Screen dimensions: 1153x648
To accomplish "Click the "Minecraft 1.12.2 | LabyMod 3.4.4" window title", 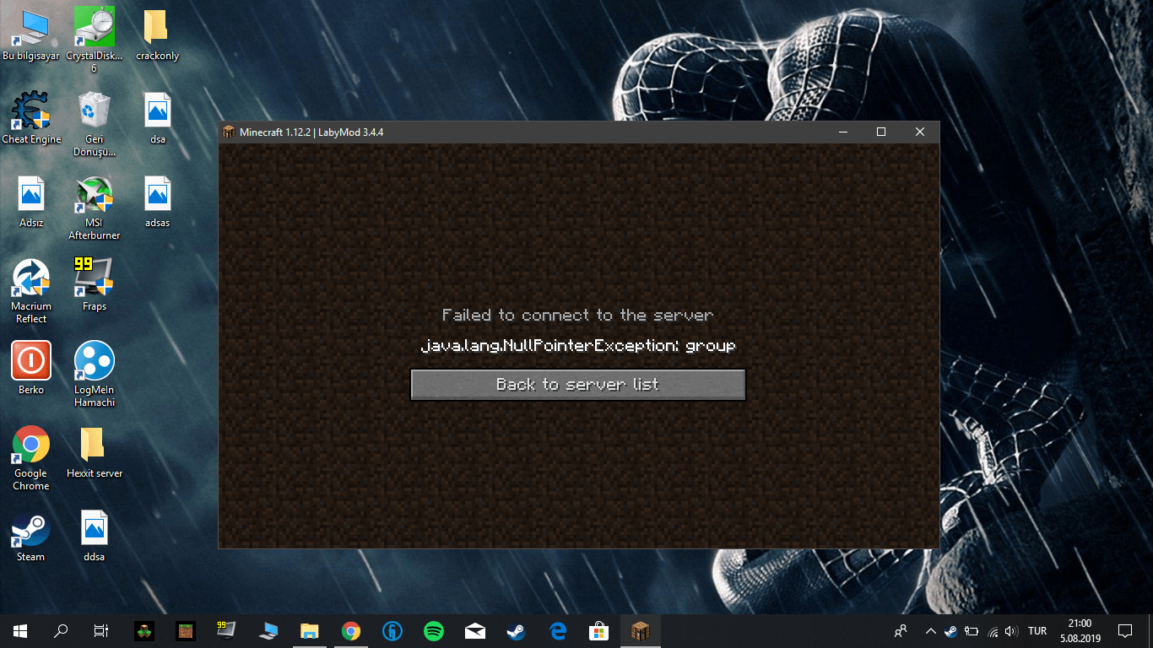I will 311,132.
